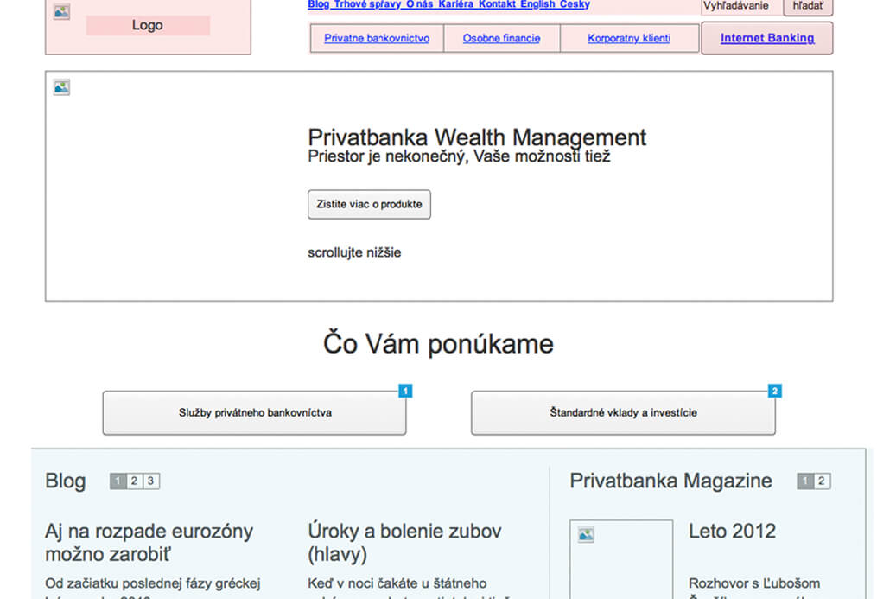Open the O nás top link
Screen dimensions: 877x599
tap(419, 4)
